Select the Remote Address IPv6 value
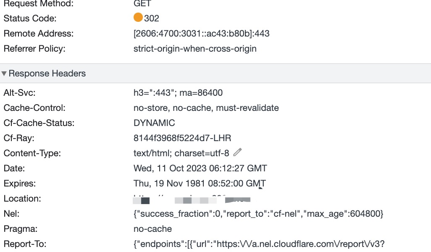This screenshot has height=252, width=431. coord(202,34)
